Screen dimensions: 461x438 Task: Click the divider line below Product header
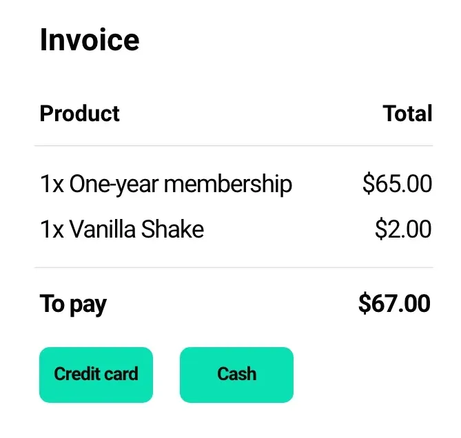tap(234, 146)
